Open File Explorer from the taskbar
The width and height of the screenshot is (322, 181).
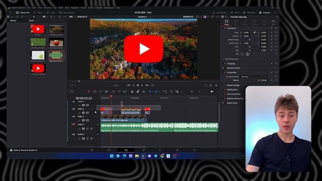(x=137, y=156)
